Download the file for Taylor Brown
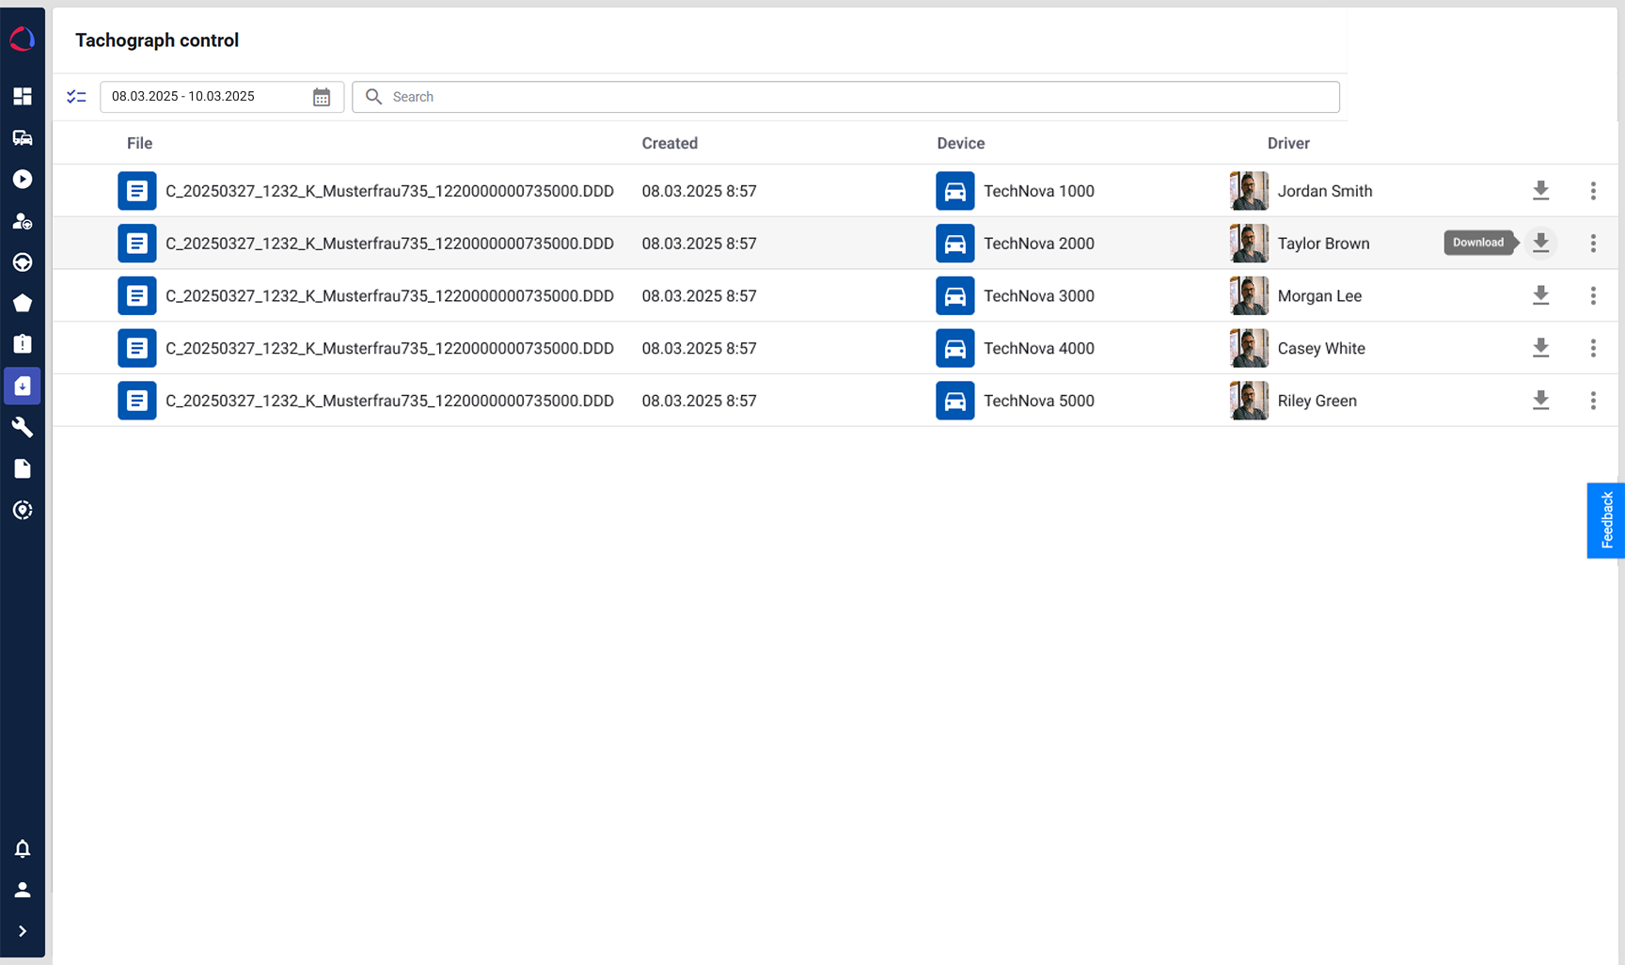The height and width of the screenshot is (965, 1625). (1540, 243)
